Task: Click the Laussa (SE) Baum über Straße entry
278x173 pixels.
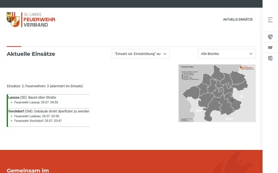Action: (x=32, y=97)
